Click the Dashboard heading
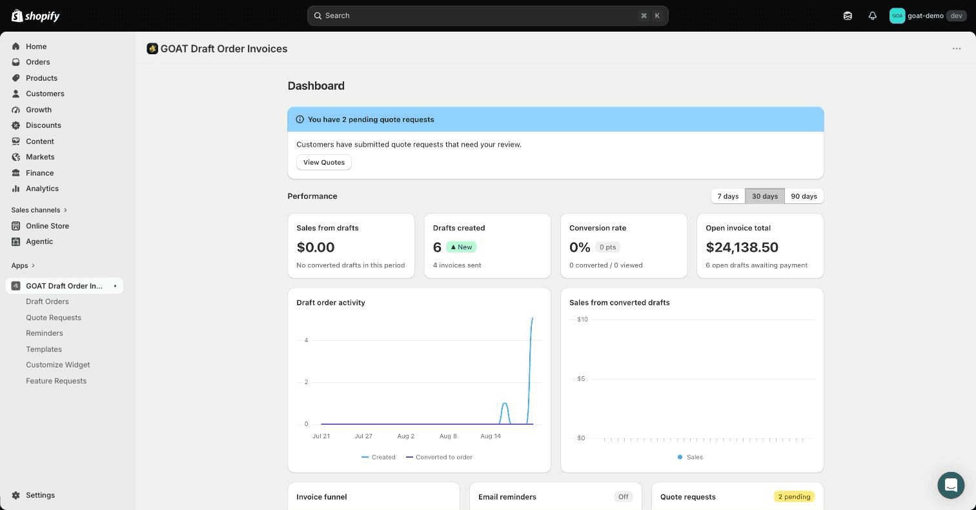Viewport: 976px width, 510px height. (316, 86)
